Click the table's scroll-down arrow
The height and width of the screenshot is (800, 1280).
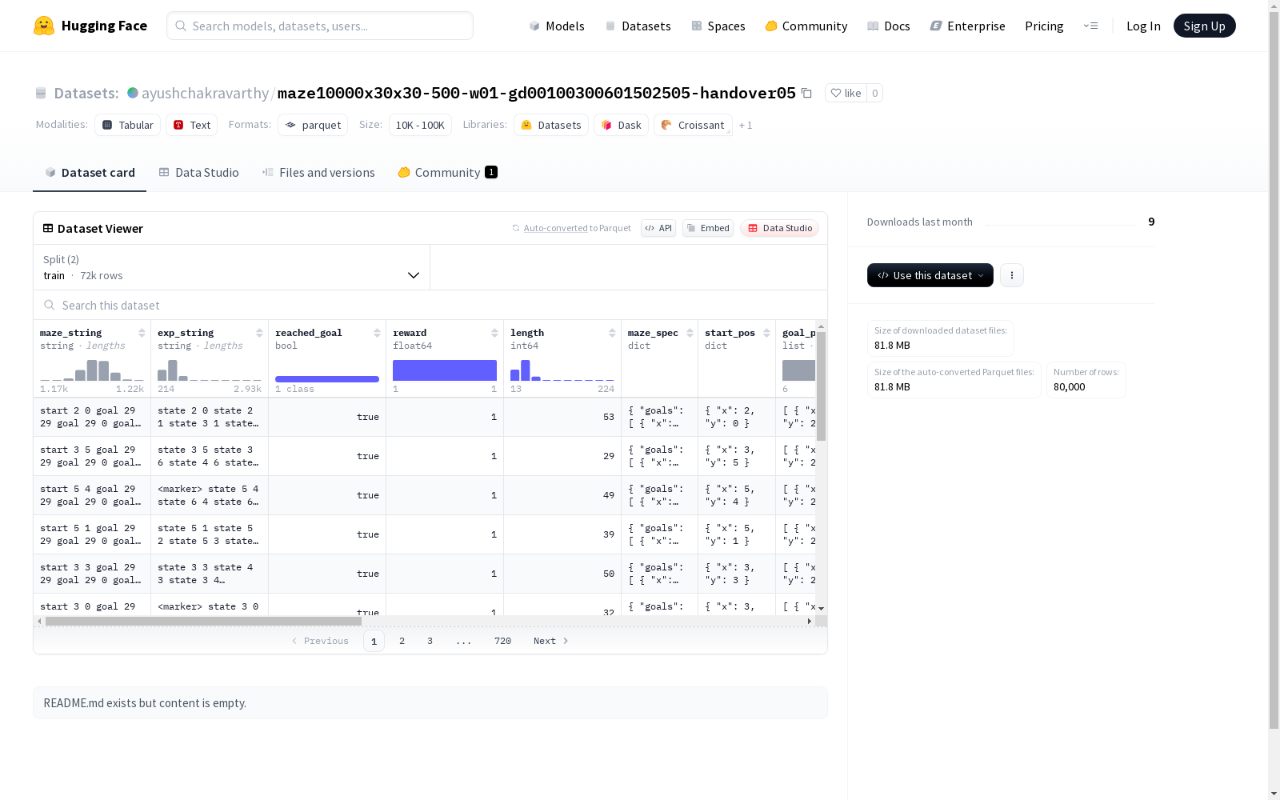(x=821, y=609)
